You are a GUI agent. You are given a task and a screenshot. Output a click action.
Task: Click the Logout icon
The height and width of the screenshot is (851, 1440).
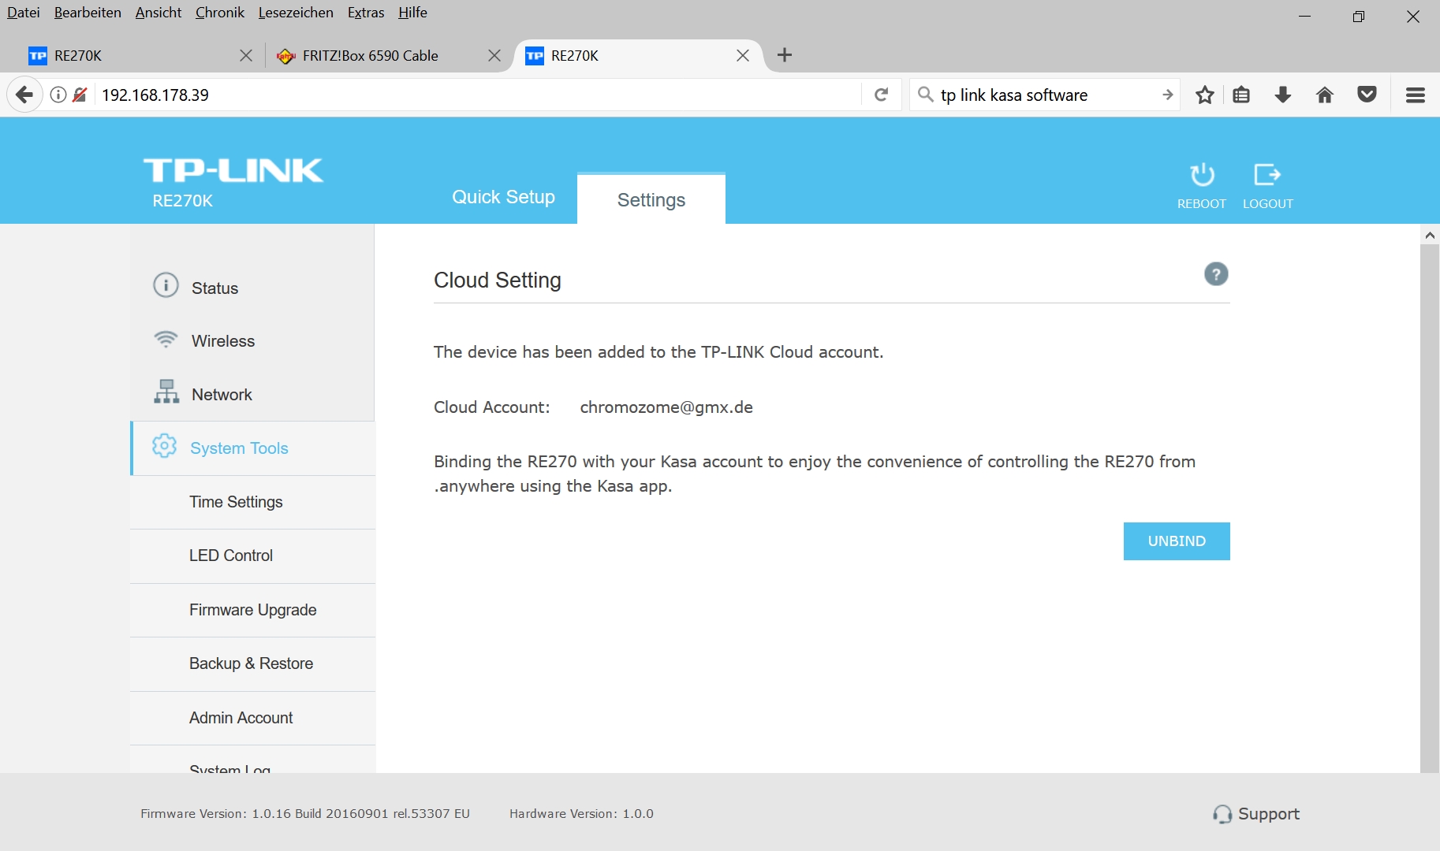point(1267,175)
